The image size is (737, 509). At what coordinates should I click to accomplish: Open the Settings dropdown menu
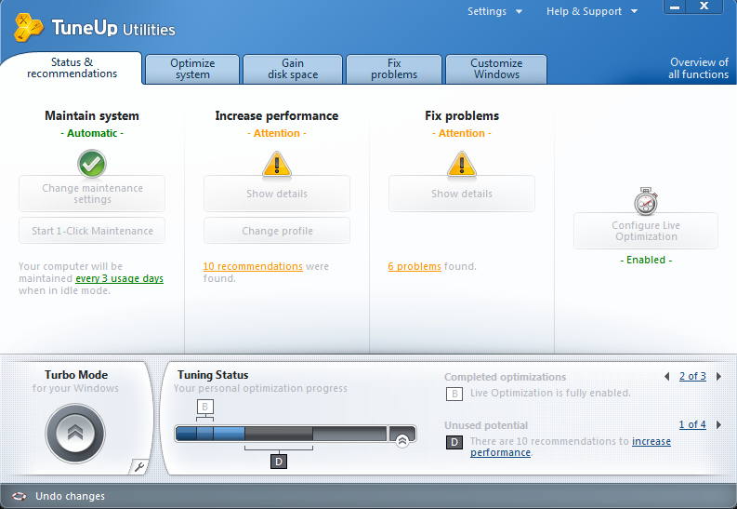click(494, 11)
